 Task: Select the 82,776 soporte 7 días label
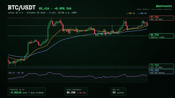pos(162,36)
